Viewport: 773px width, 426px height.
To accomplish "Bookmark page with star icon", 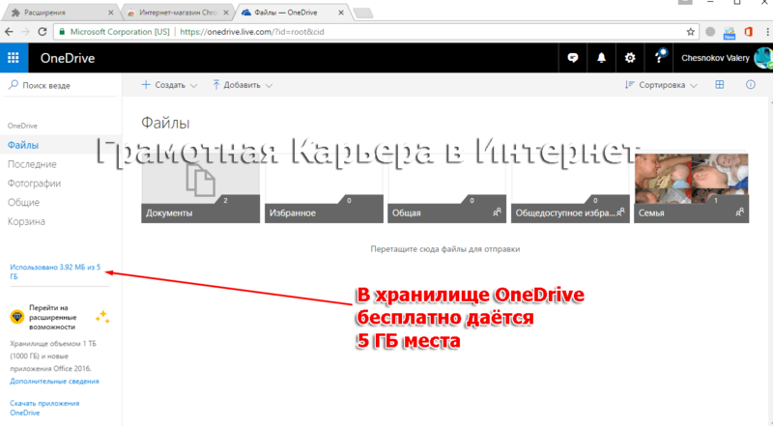I will tap(690, 32).
